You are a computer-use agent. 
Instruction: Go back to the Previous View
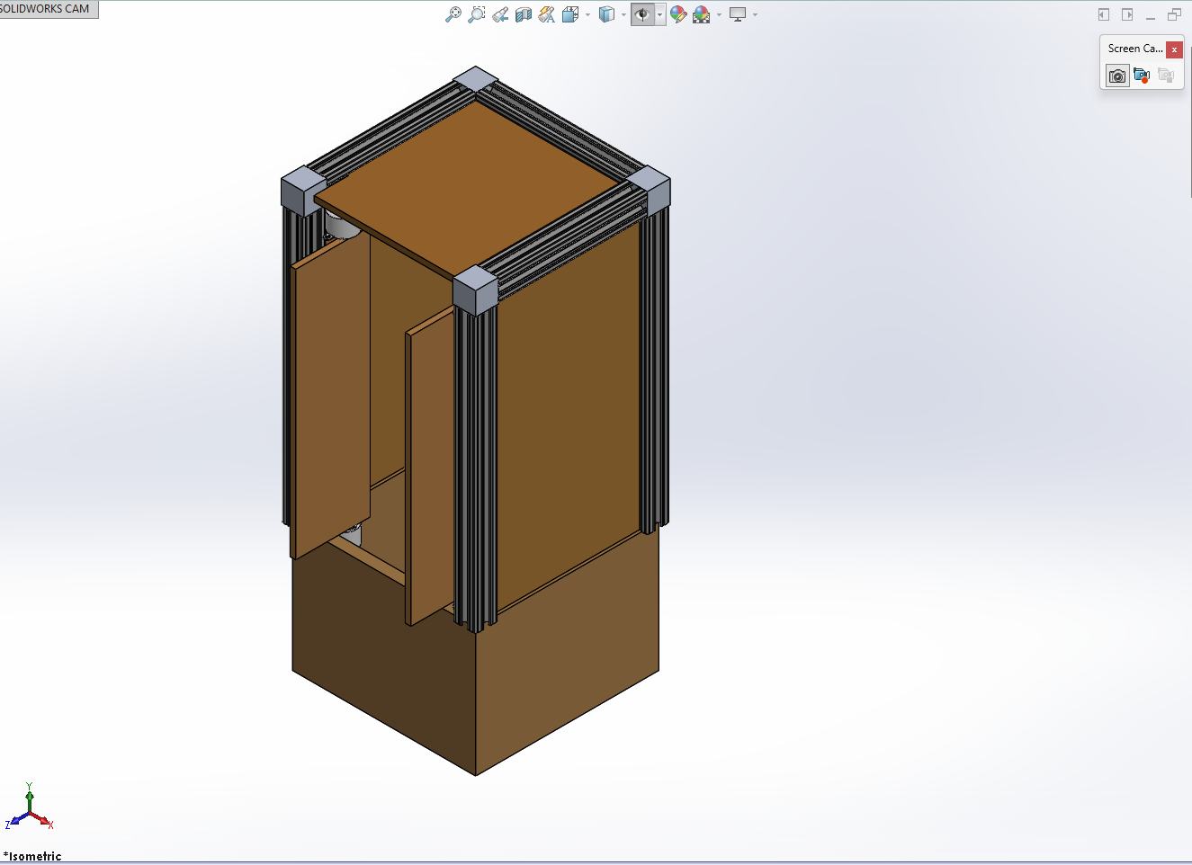[500, 14]
